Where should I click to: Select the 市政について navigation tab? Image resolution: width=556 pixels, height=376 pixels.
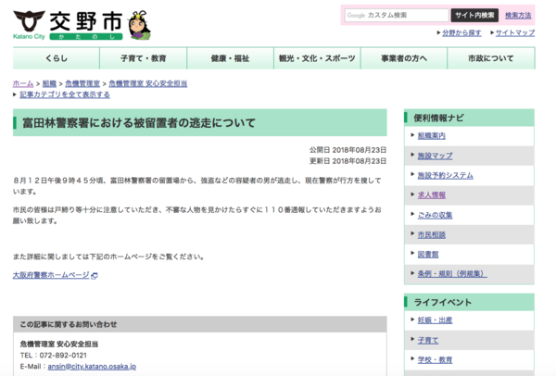point(491,58)
